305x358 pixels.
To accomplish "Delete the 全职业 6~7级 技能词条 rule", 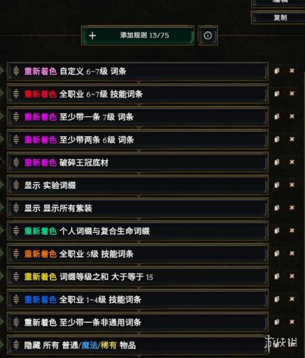I will pyautogui.click(x=292, y=93).
